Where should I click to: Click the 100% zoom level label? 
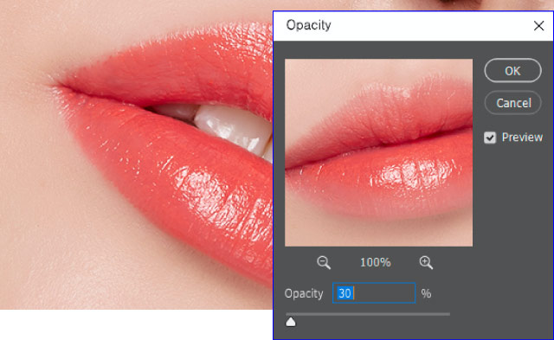point(375,263)
